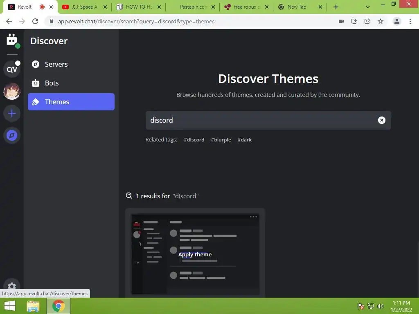The width and height of the screenshot is (419, 314).
Task: Select the Themes category
Action: 71,102
